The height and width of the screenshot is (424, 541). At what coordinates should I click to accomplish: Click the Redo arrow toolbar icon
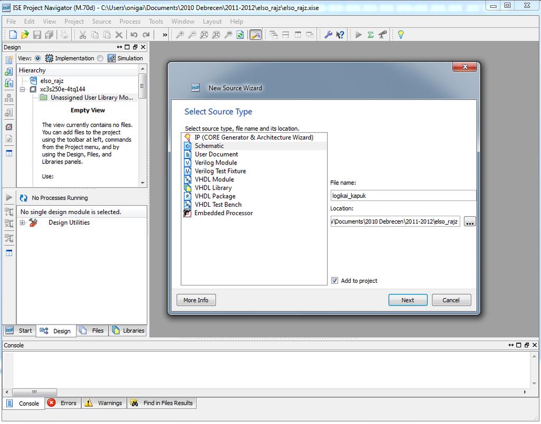click(x=146, y=34)
